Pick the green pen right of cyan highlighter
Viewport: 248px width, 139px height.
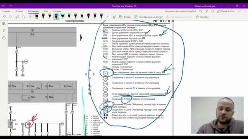[69, 16]
